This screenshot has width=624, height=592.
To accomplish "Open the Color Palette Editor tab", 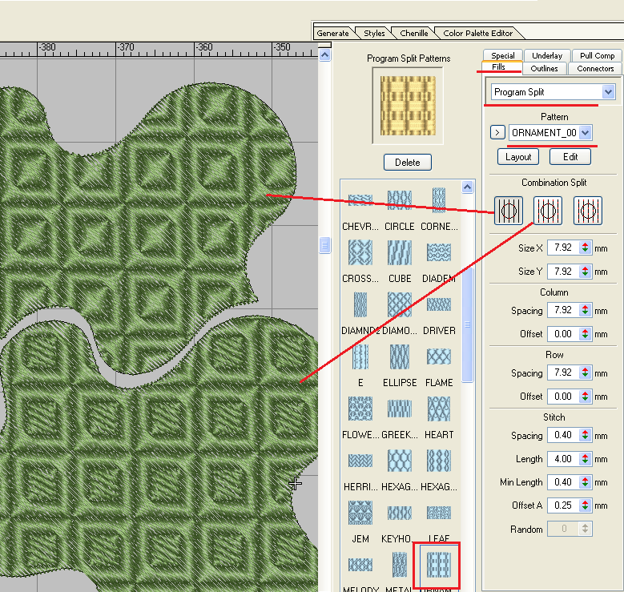I will (x=477, y=33).
